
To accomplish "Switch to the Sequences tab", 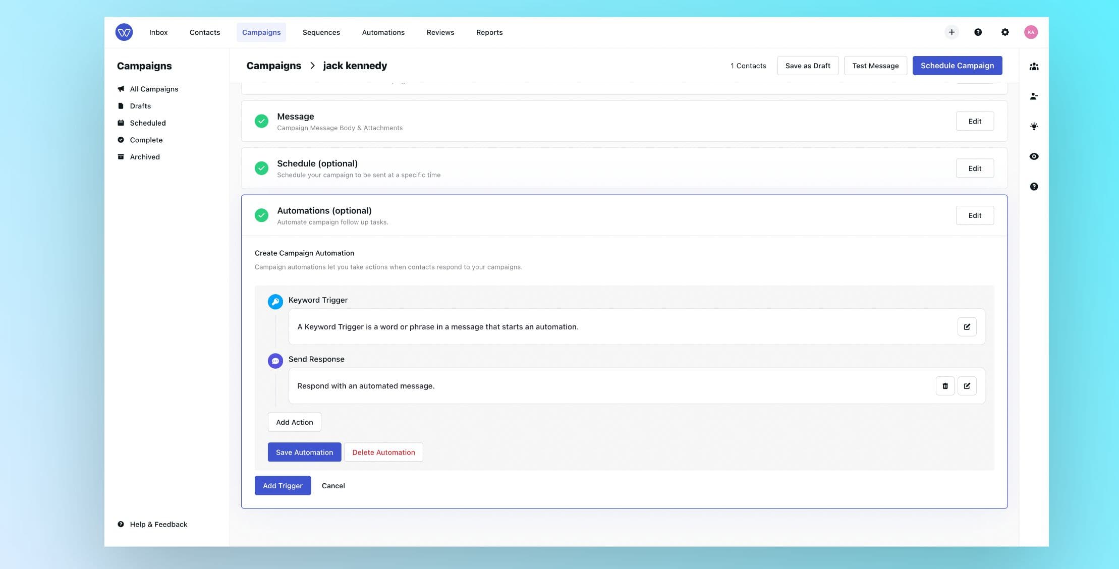I will [x=321, y=32].
